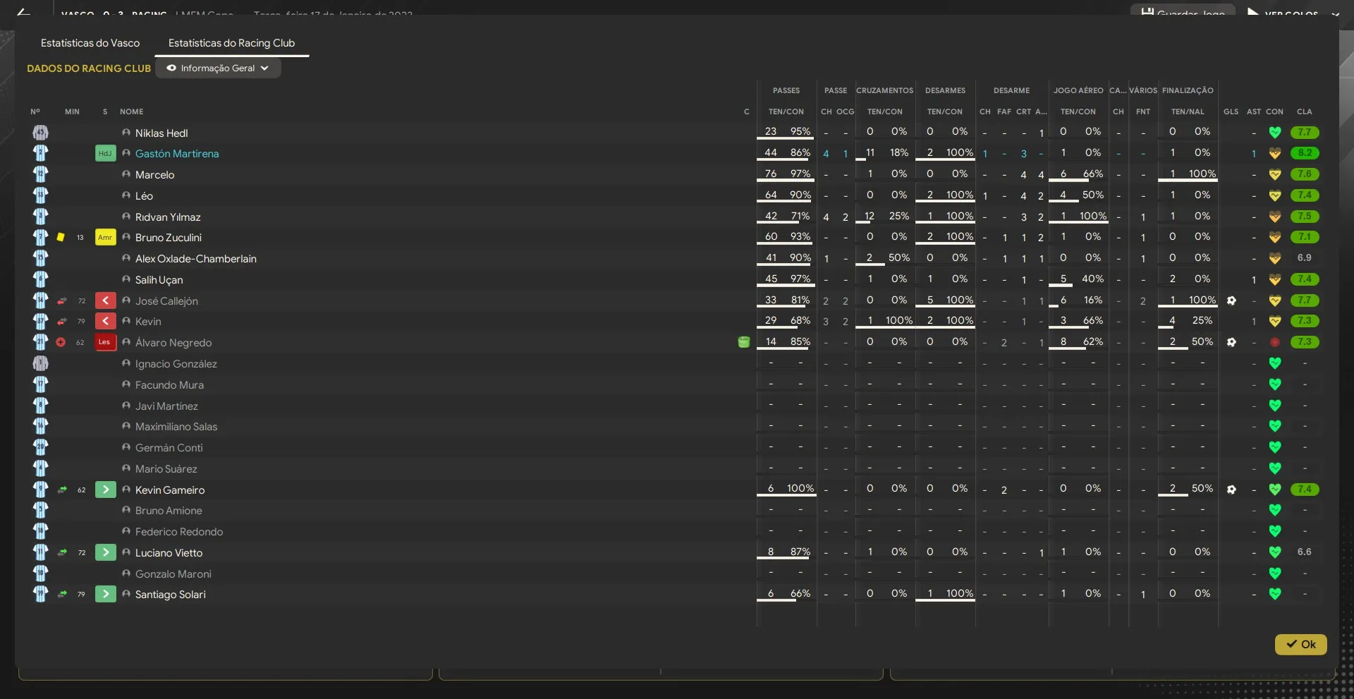Image resolution: width=1354 pixels, height=699 pixels.
Task: Open player Maximiliano Salas
Action: tap(176, 427)
